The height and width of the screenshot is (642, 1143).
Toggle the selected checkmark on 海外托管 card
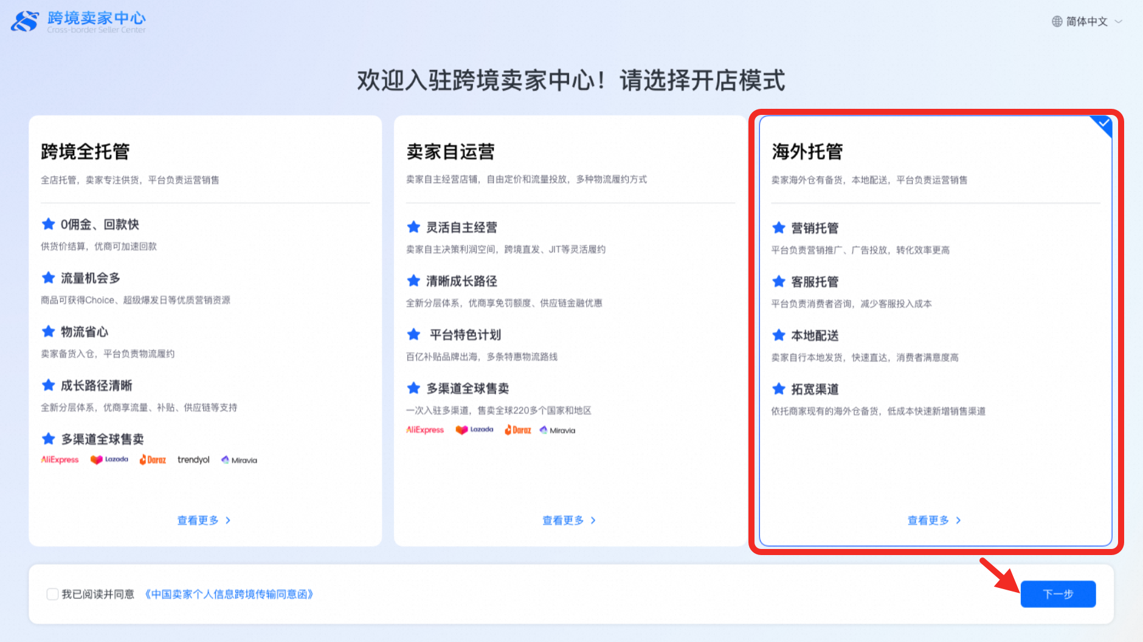[1103, 124]
